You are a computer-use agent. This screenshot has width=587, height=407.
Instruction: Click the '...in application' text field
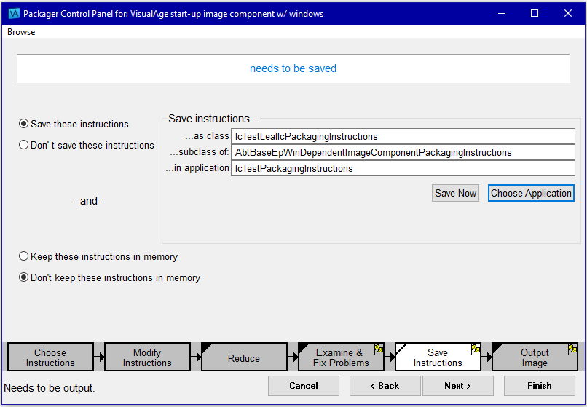point(402,168)
